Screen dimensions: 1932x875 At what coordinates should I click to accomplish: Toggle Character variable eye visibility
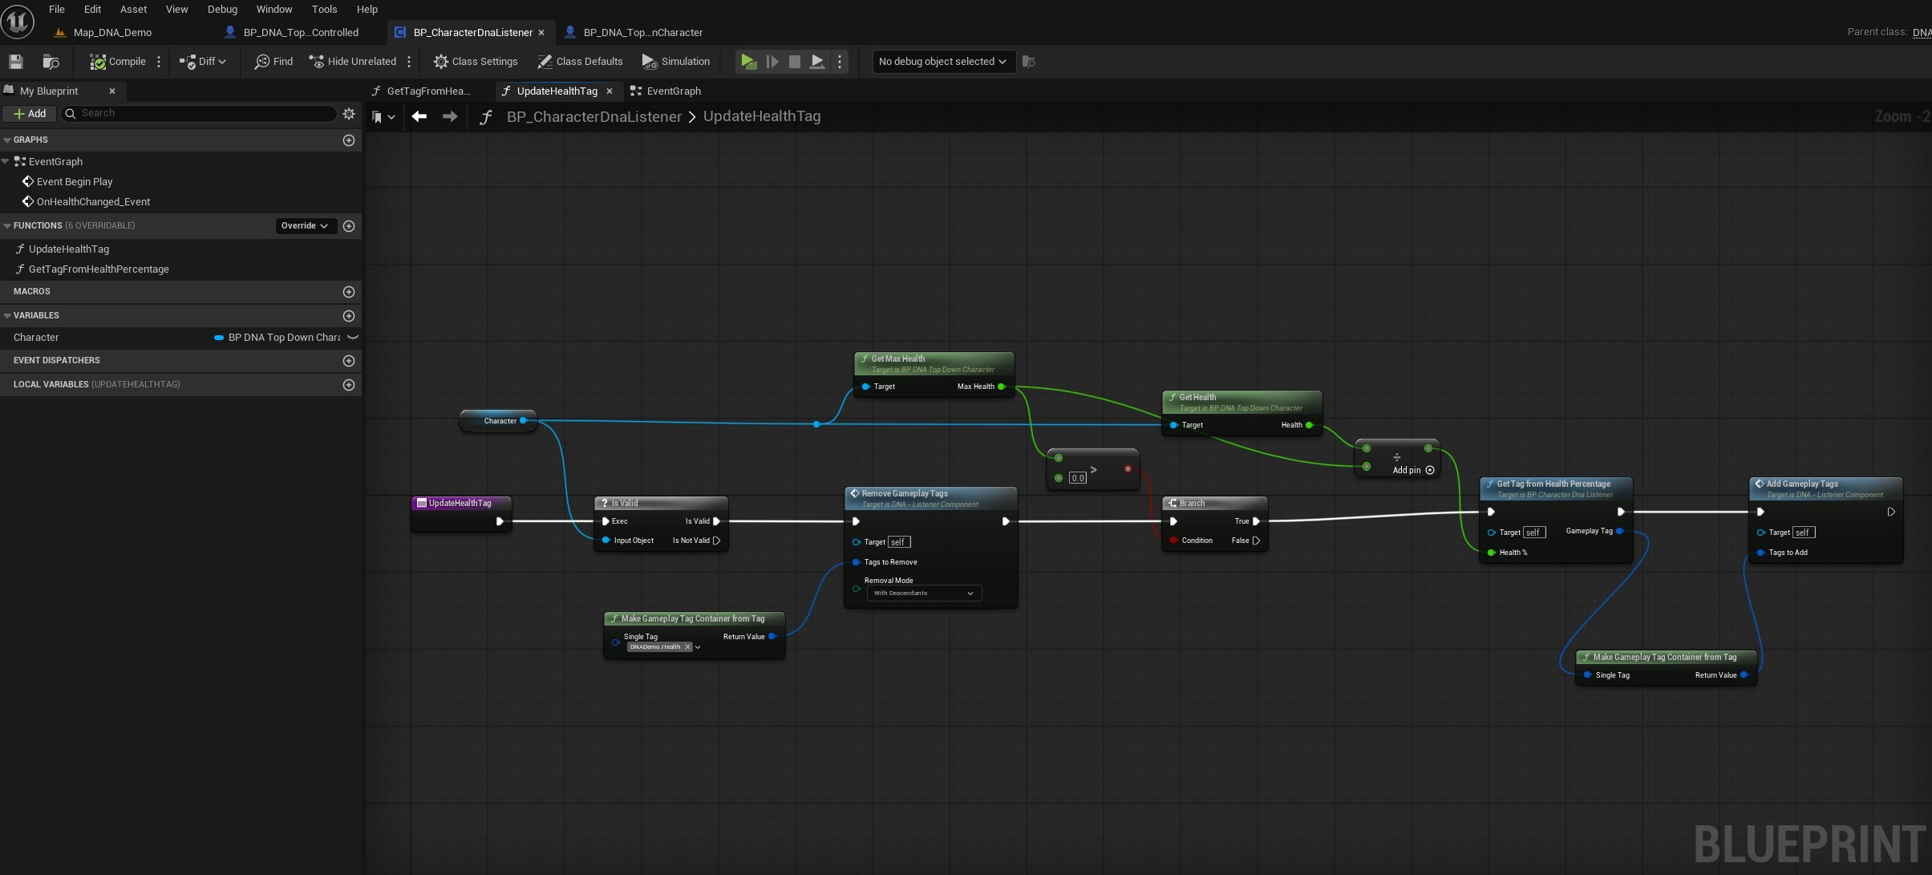pyautogui.click(x=352, y=338)
